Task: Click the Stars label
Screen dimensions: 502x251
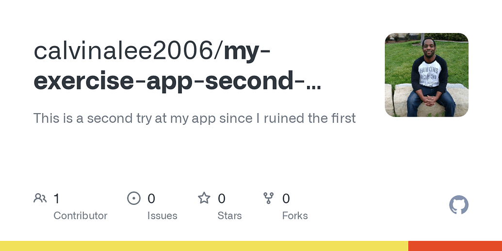Action: tap(229, 216)
